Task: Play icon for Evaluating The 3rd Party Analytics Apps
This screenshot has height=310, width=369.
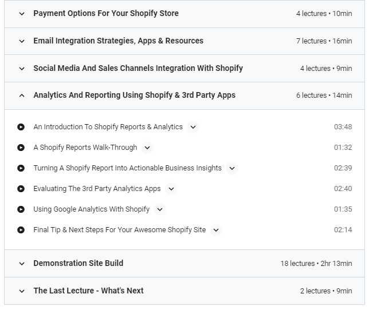Action: [x=21, y=189]
